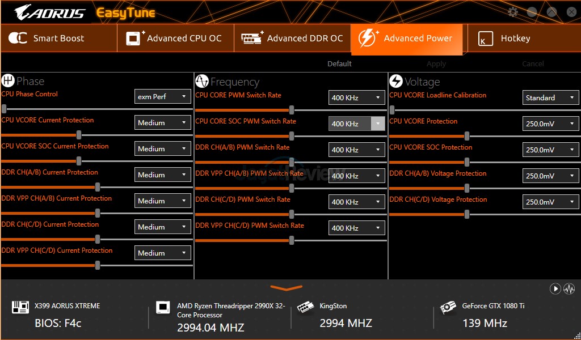Open the settings gear in title bar
Image resolution: width=581 pixels, height=340 pixels.
pyautogui.click(x=513, y=12)
